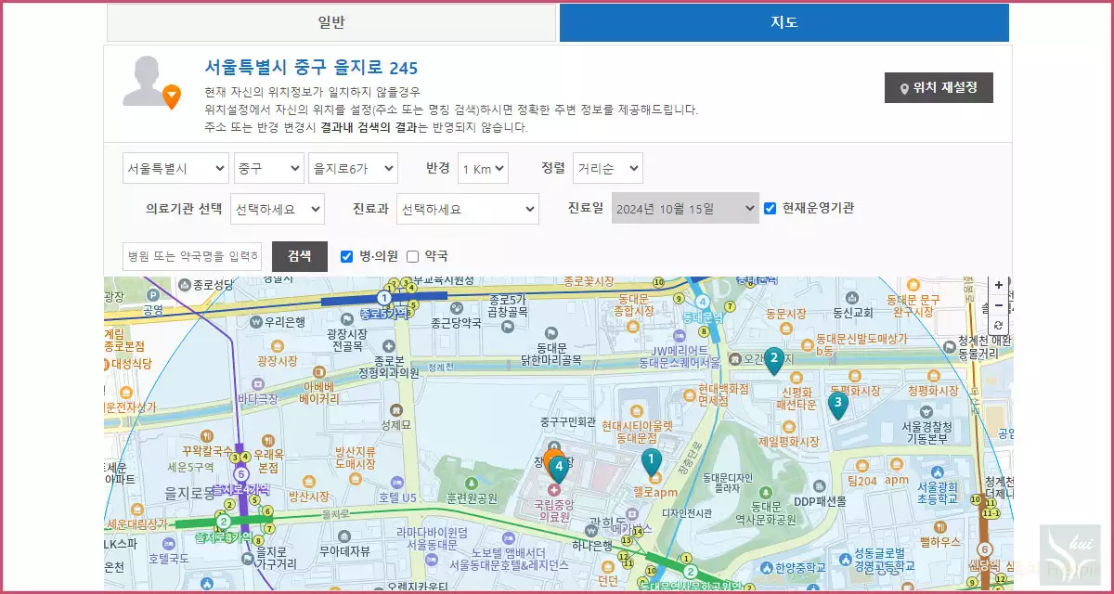1114x594 pixels.
Task: Select map marker 1 near 헬로apm
Action: (652, 459)
